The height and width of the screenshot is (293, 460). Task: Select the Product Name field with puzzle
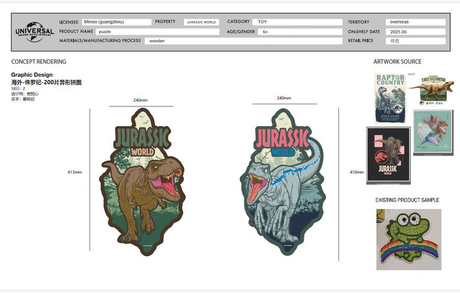(x=158, y=32)
